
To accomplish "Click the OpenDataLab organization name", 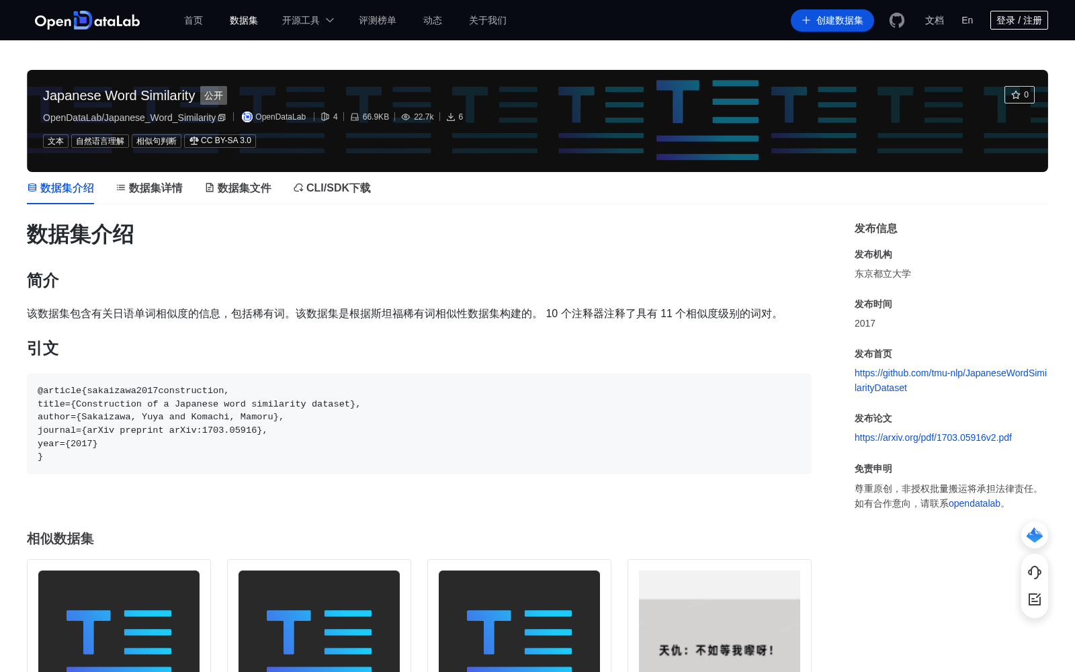I will pos(280,117).
